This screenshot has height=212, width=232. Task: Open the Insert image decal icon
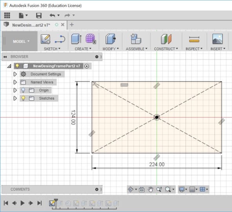click(217, 39)
